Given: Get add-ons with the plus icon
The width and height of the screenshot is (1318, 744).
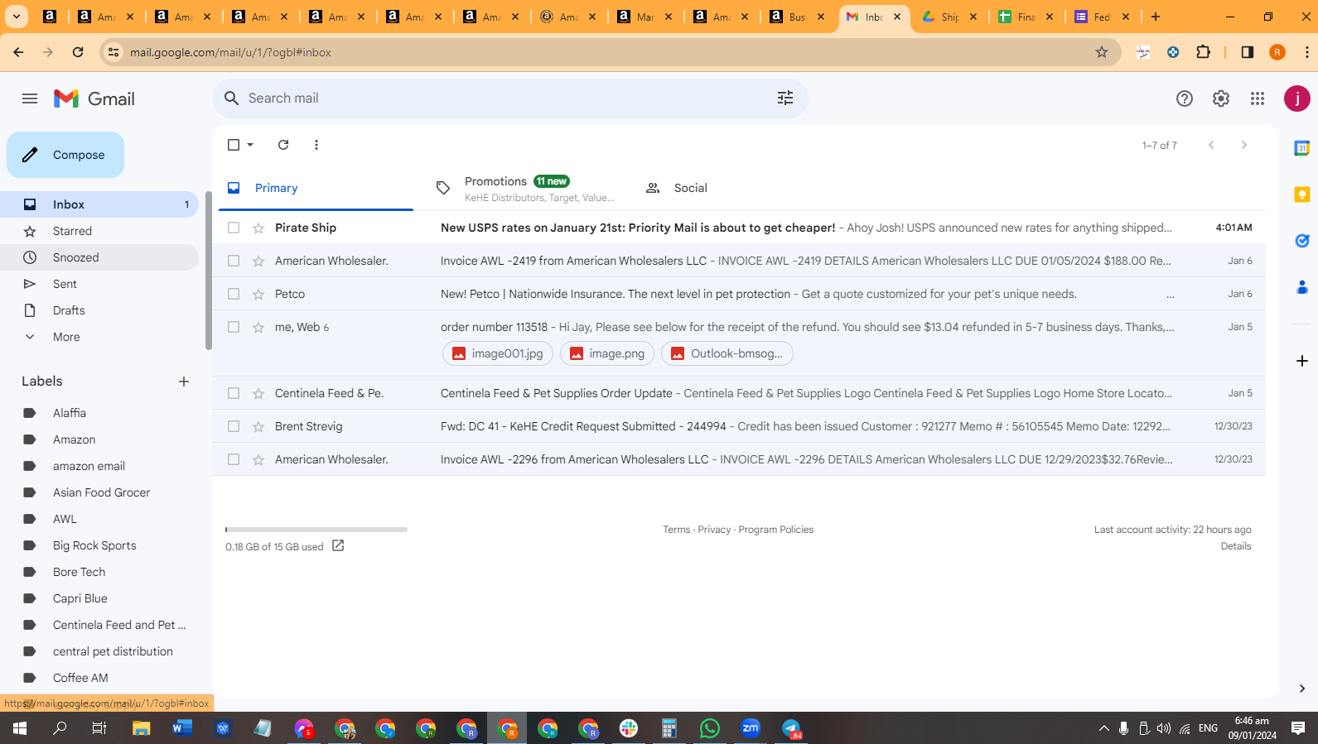Looking at the screenshot, I should coord(1302,361).
